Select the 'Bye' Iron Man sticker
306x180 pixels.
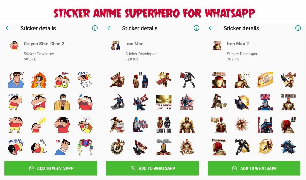[x=219, y=125]
